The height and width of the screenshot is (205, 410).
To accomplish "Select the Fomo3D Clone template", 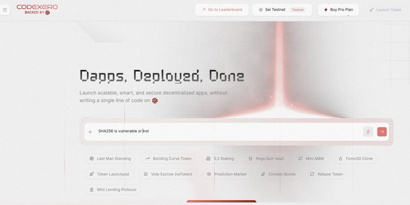I will coord(355,159).
